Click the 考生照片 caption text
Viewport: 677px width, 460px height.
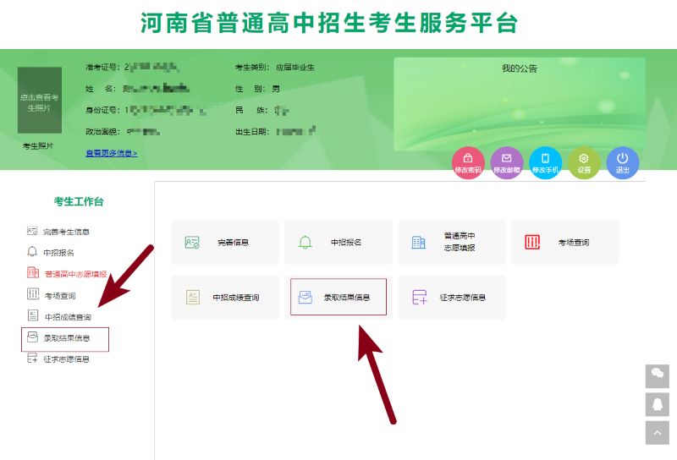[38, 146]
